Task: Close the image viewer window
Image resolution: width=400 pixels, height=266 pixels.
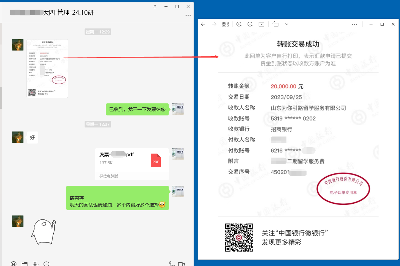Action: click(x=393, y=24)
